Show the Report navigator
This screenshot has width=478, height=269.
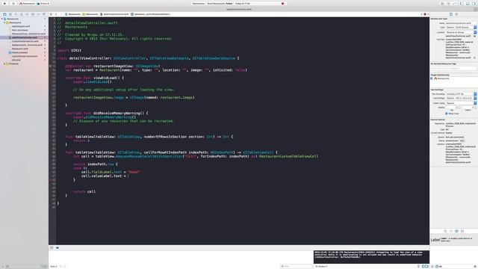(44, 14)
